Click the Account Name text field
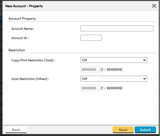The width and height of the screenshot is (160, 136). [x=117, y=28]
